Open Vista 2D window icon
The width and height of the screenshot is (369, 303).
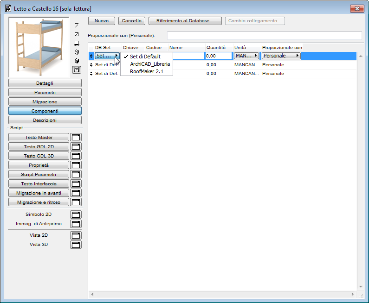[76, 235]
